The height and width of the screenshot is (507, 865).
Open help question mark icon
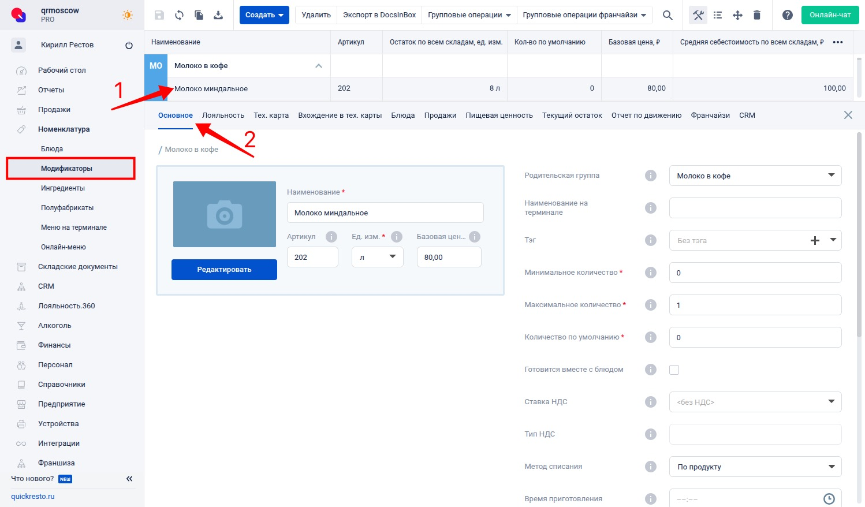(x=787, y=15)
